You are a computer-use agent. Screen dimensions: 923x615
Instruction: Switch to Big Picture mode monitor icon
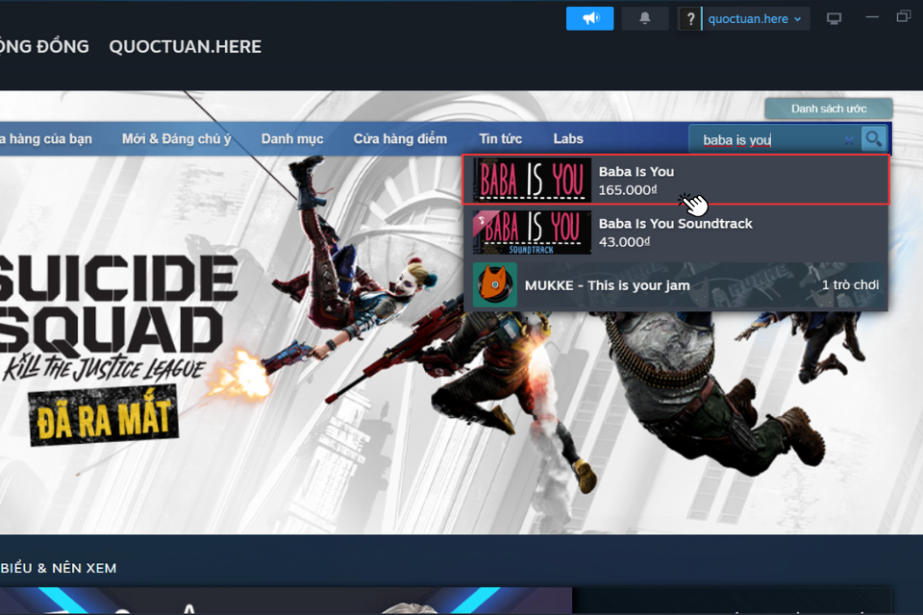(834, 19)
